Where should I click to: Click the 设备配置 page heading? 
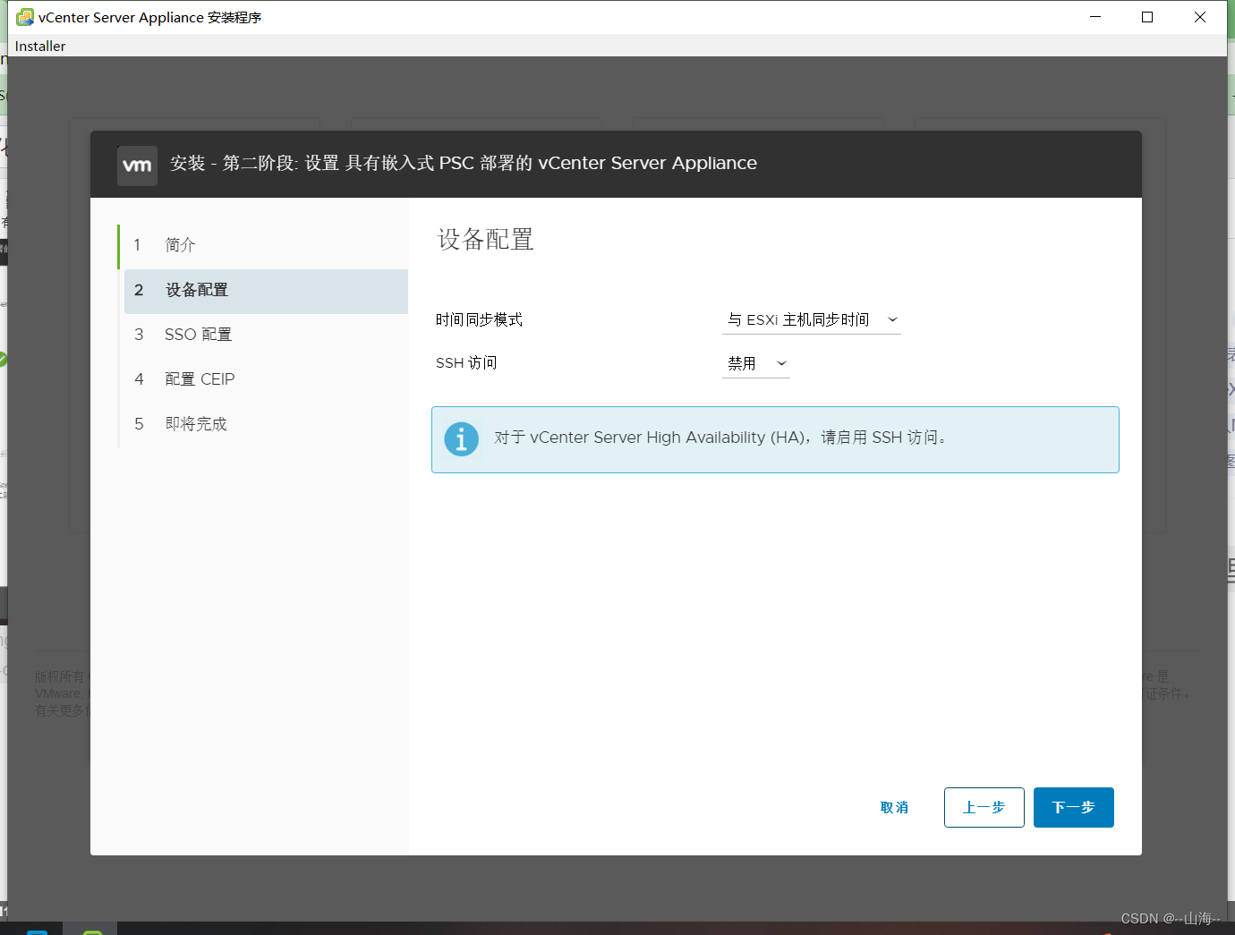(x=485, y=239)
